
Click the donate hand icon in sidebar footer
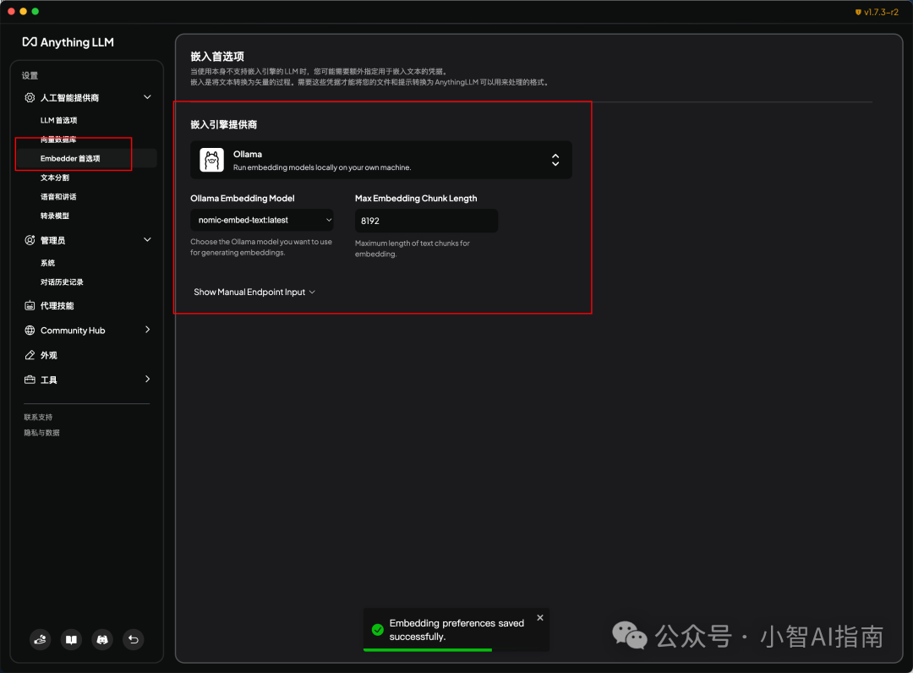(40, 640)
